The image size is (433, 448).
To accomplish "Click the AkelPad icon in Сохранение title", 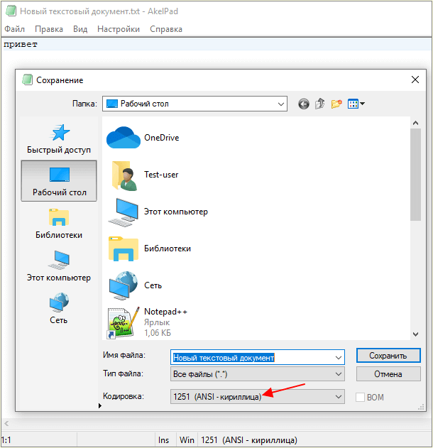I will point(27,80).
